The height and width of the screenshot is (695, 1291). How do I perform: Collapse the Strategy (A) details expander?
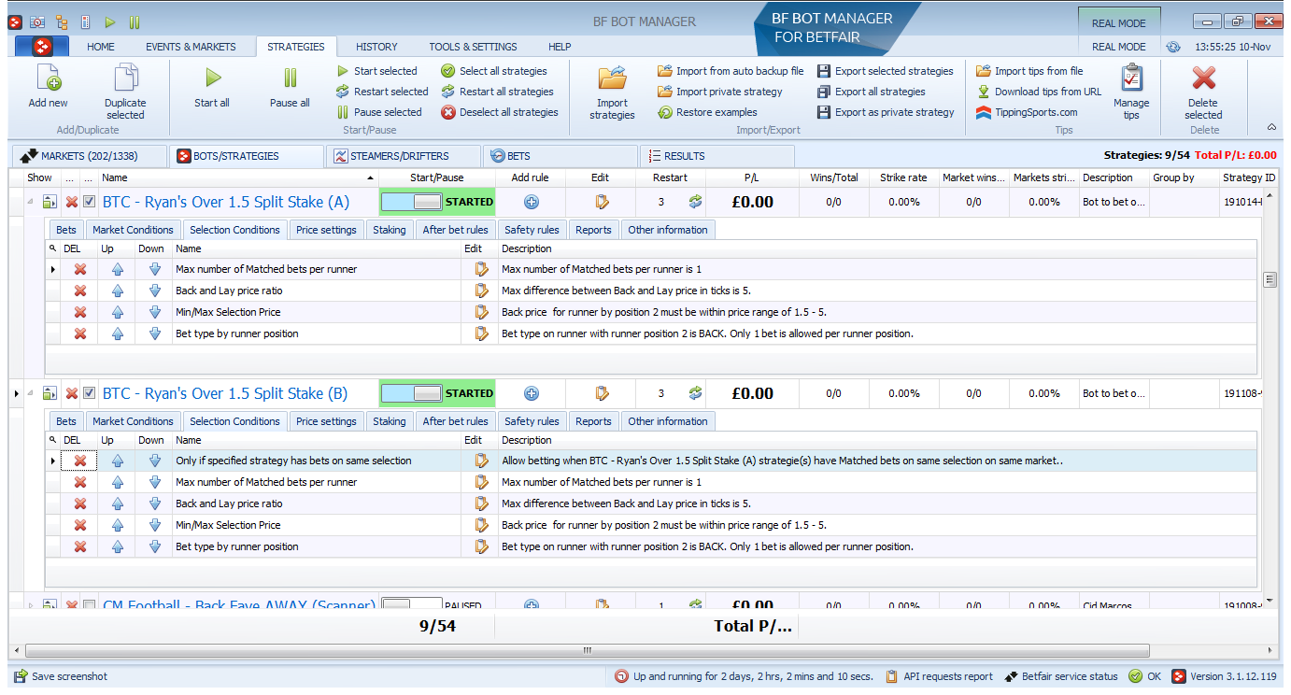pyautogui.click(x=30, y=202)
